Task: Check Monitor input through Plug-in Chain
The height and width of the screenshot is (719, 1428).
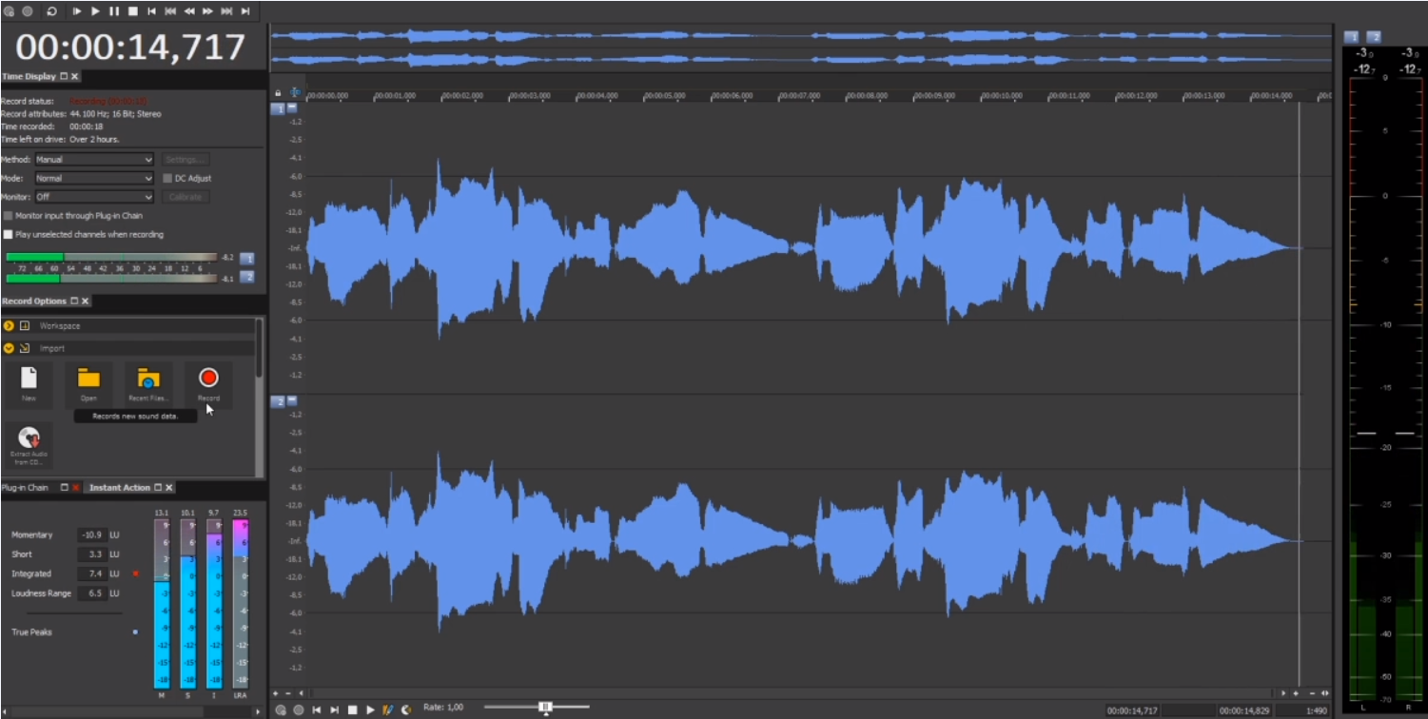Action: pyautogui.click(x=9, y=216)
